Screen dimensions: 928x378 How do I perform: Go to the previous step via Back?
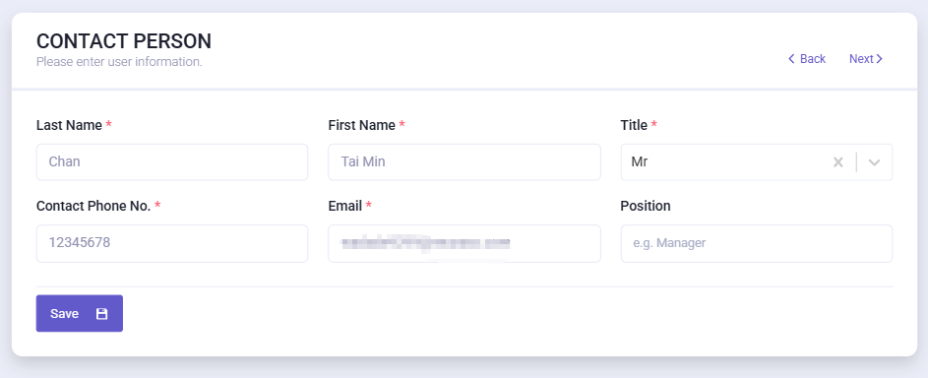coord(813,58)
